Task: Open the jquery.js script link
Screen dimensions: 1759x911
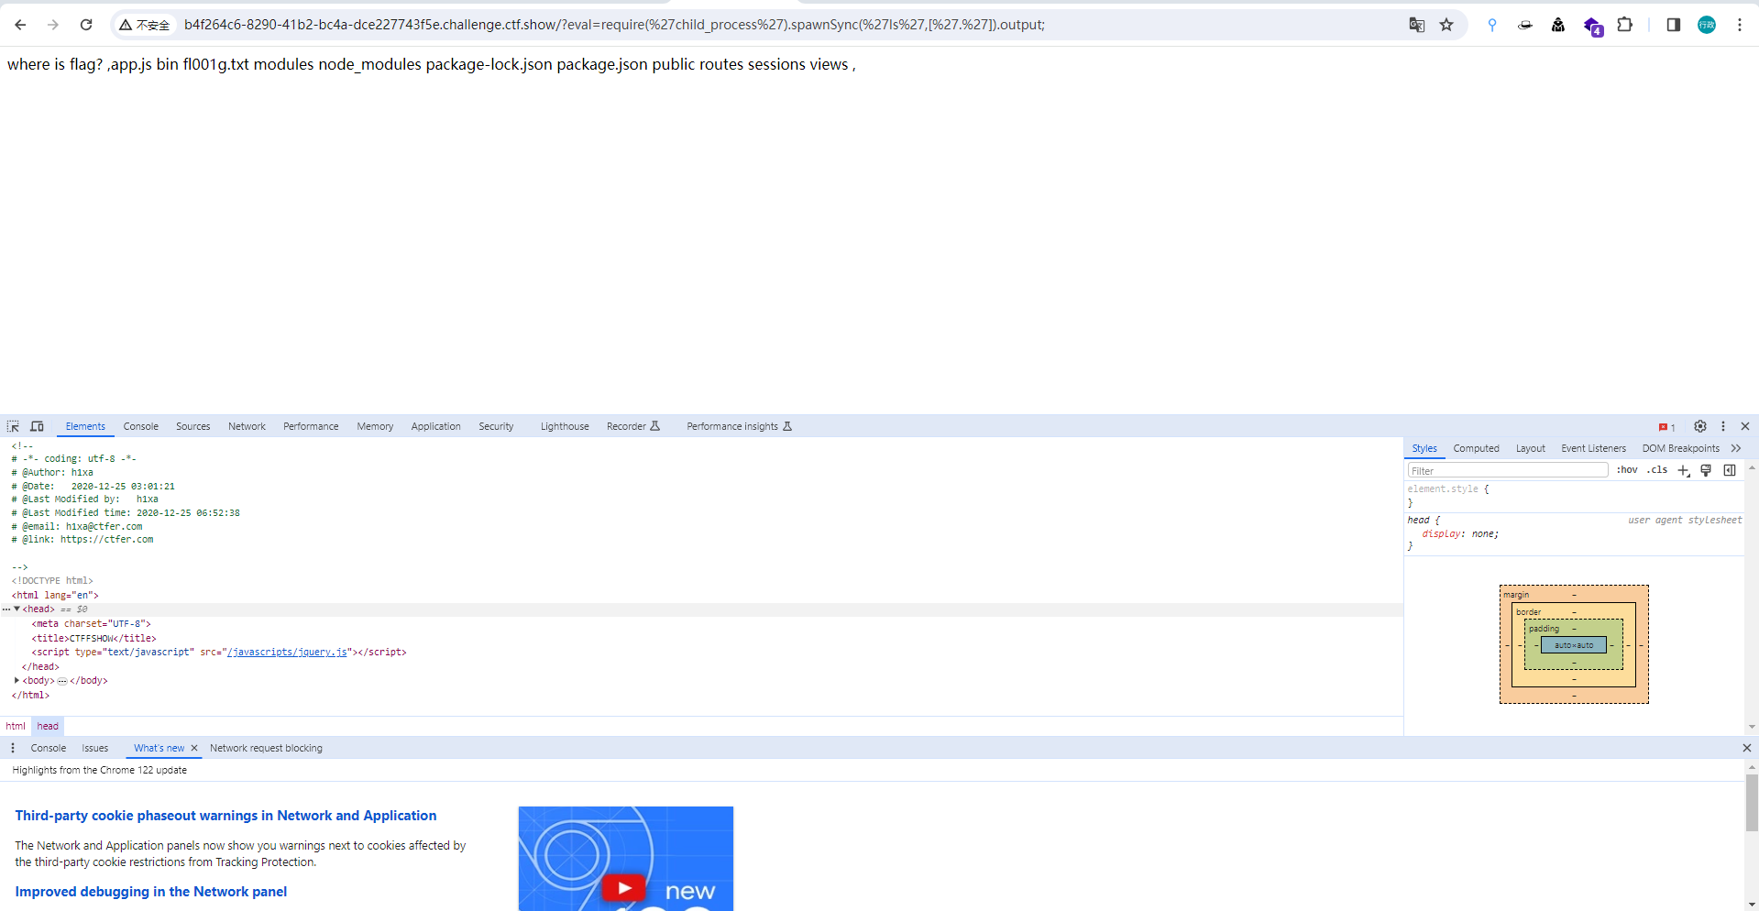Action: tap(286, 652)
